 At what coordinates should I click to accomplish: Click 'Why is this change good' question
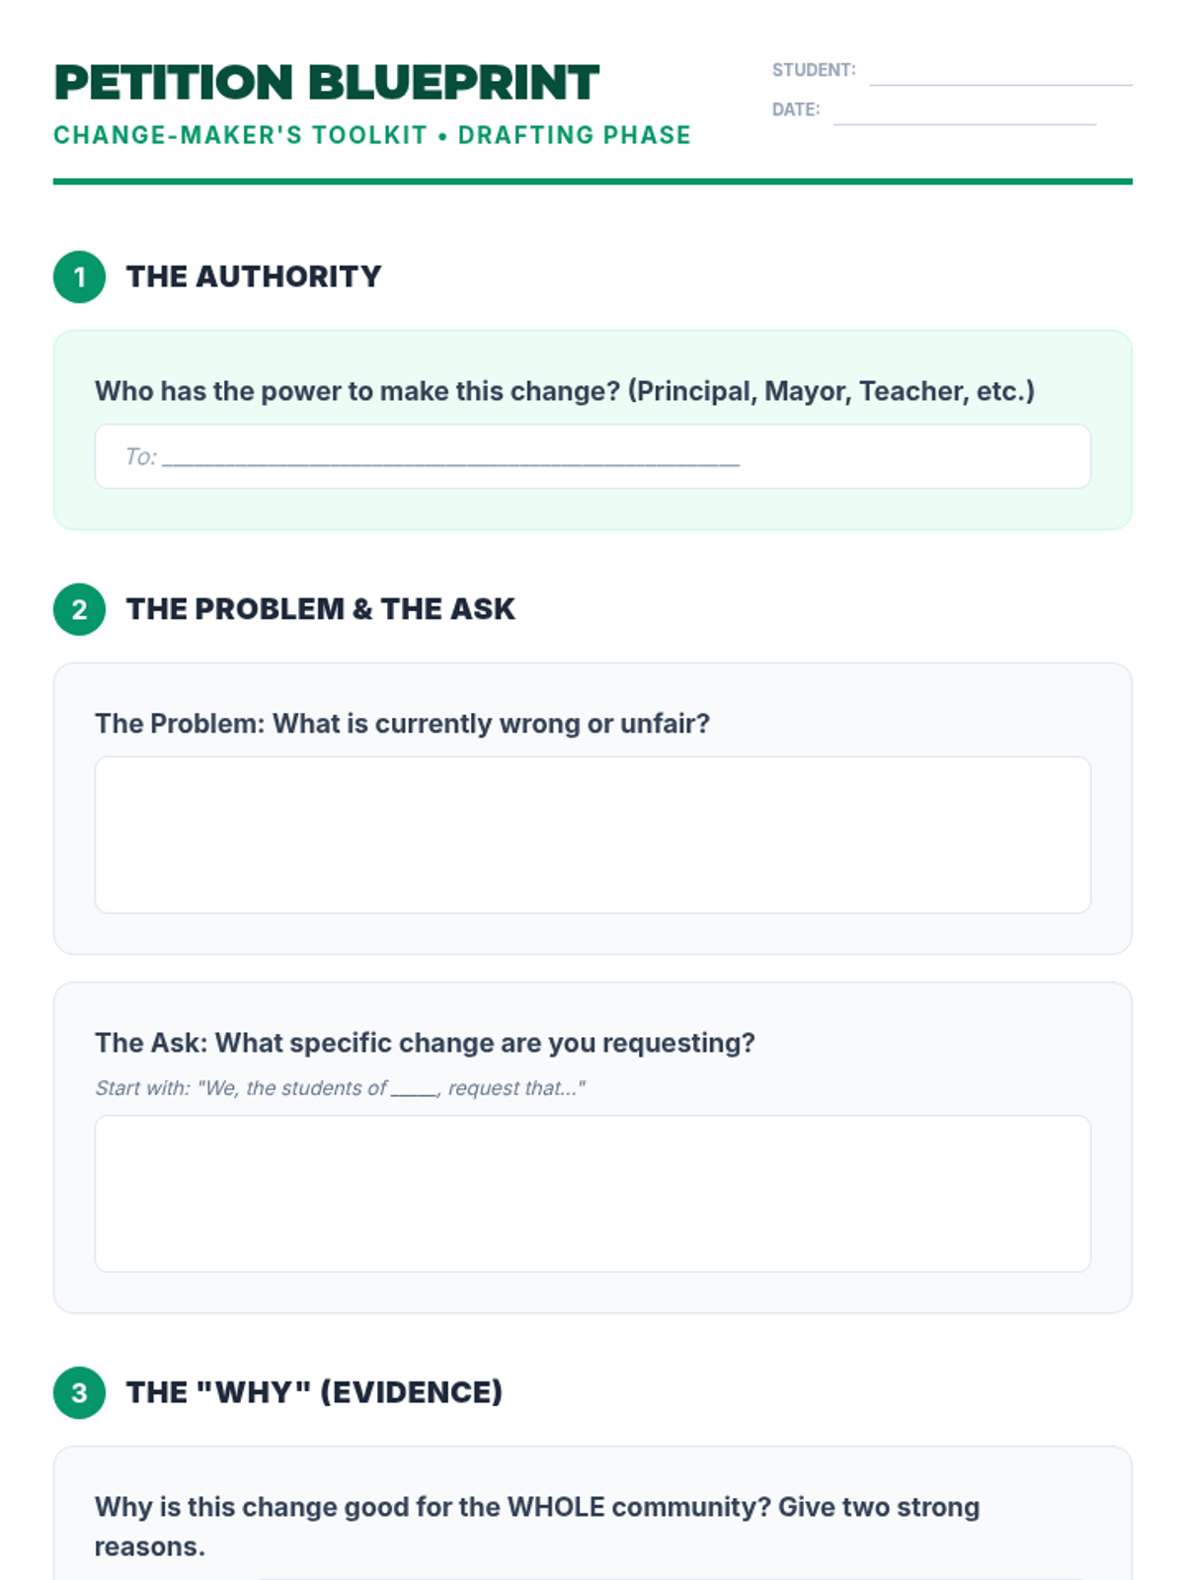(537, 1527)
